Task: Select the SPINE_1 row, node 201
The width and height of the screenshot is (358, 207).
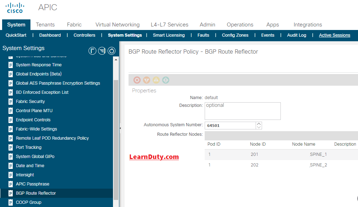Action: [281, 154]
